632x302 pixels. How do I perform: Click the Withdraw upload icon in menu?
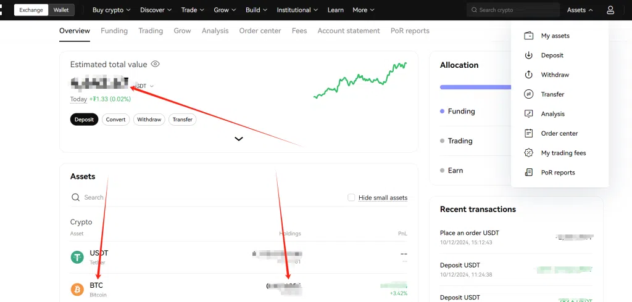click(x=528, y=75)
